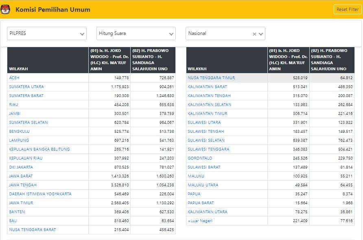The height and width of the screenshot is (240, 363).
Task: Open the JAWA BARAT link
Action: [21, 176]
